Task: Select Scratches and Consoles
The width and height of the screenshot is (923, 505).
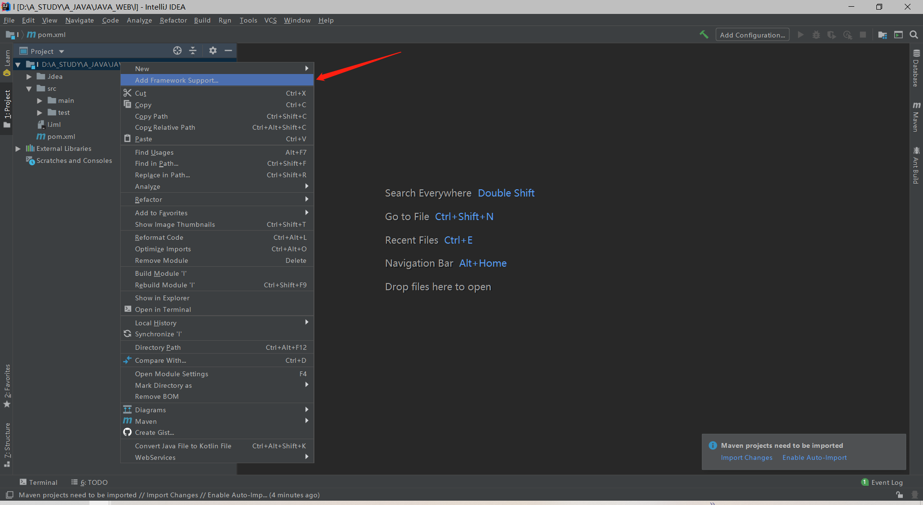Action: click(x=69, y=160)
